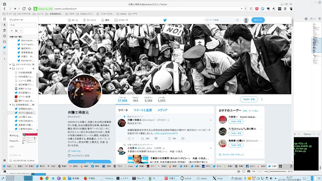The height and width of the screenshot is (181, 322).
Task: Open the address bar history dropdown arrow
Action: (242, 9)
